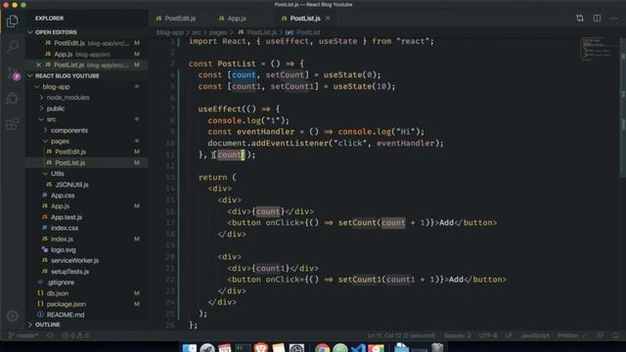The image size is (626, 352).
Task: Close the PostList.js editor tab
Action: [328, 19]
